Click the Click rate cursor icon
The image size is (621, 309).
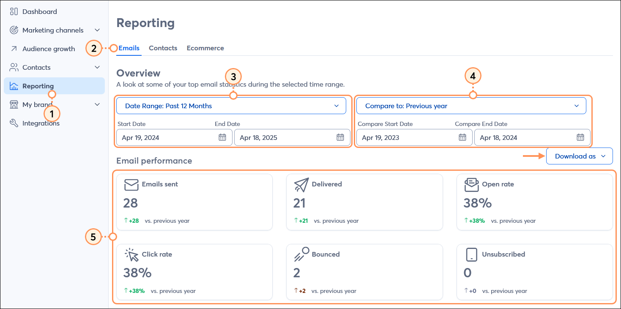[131, 255]
